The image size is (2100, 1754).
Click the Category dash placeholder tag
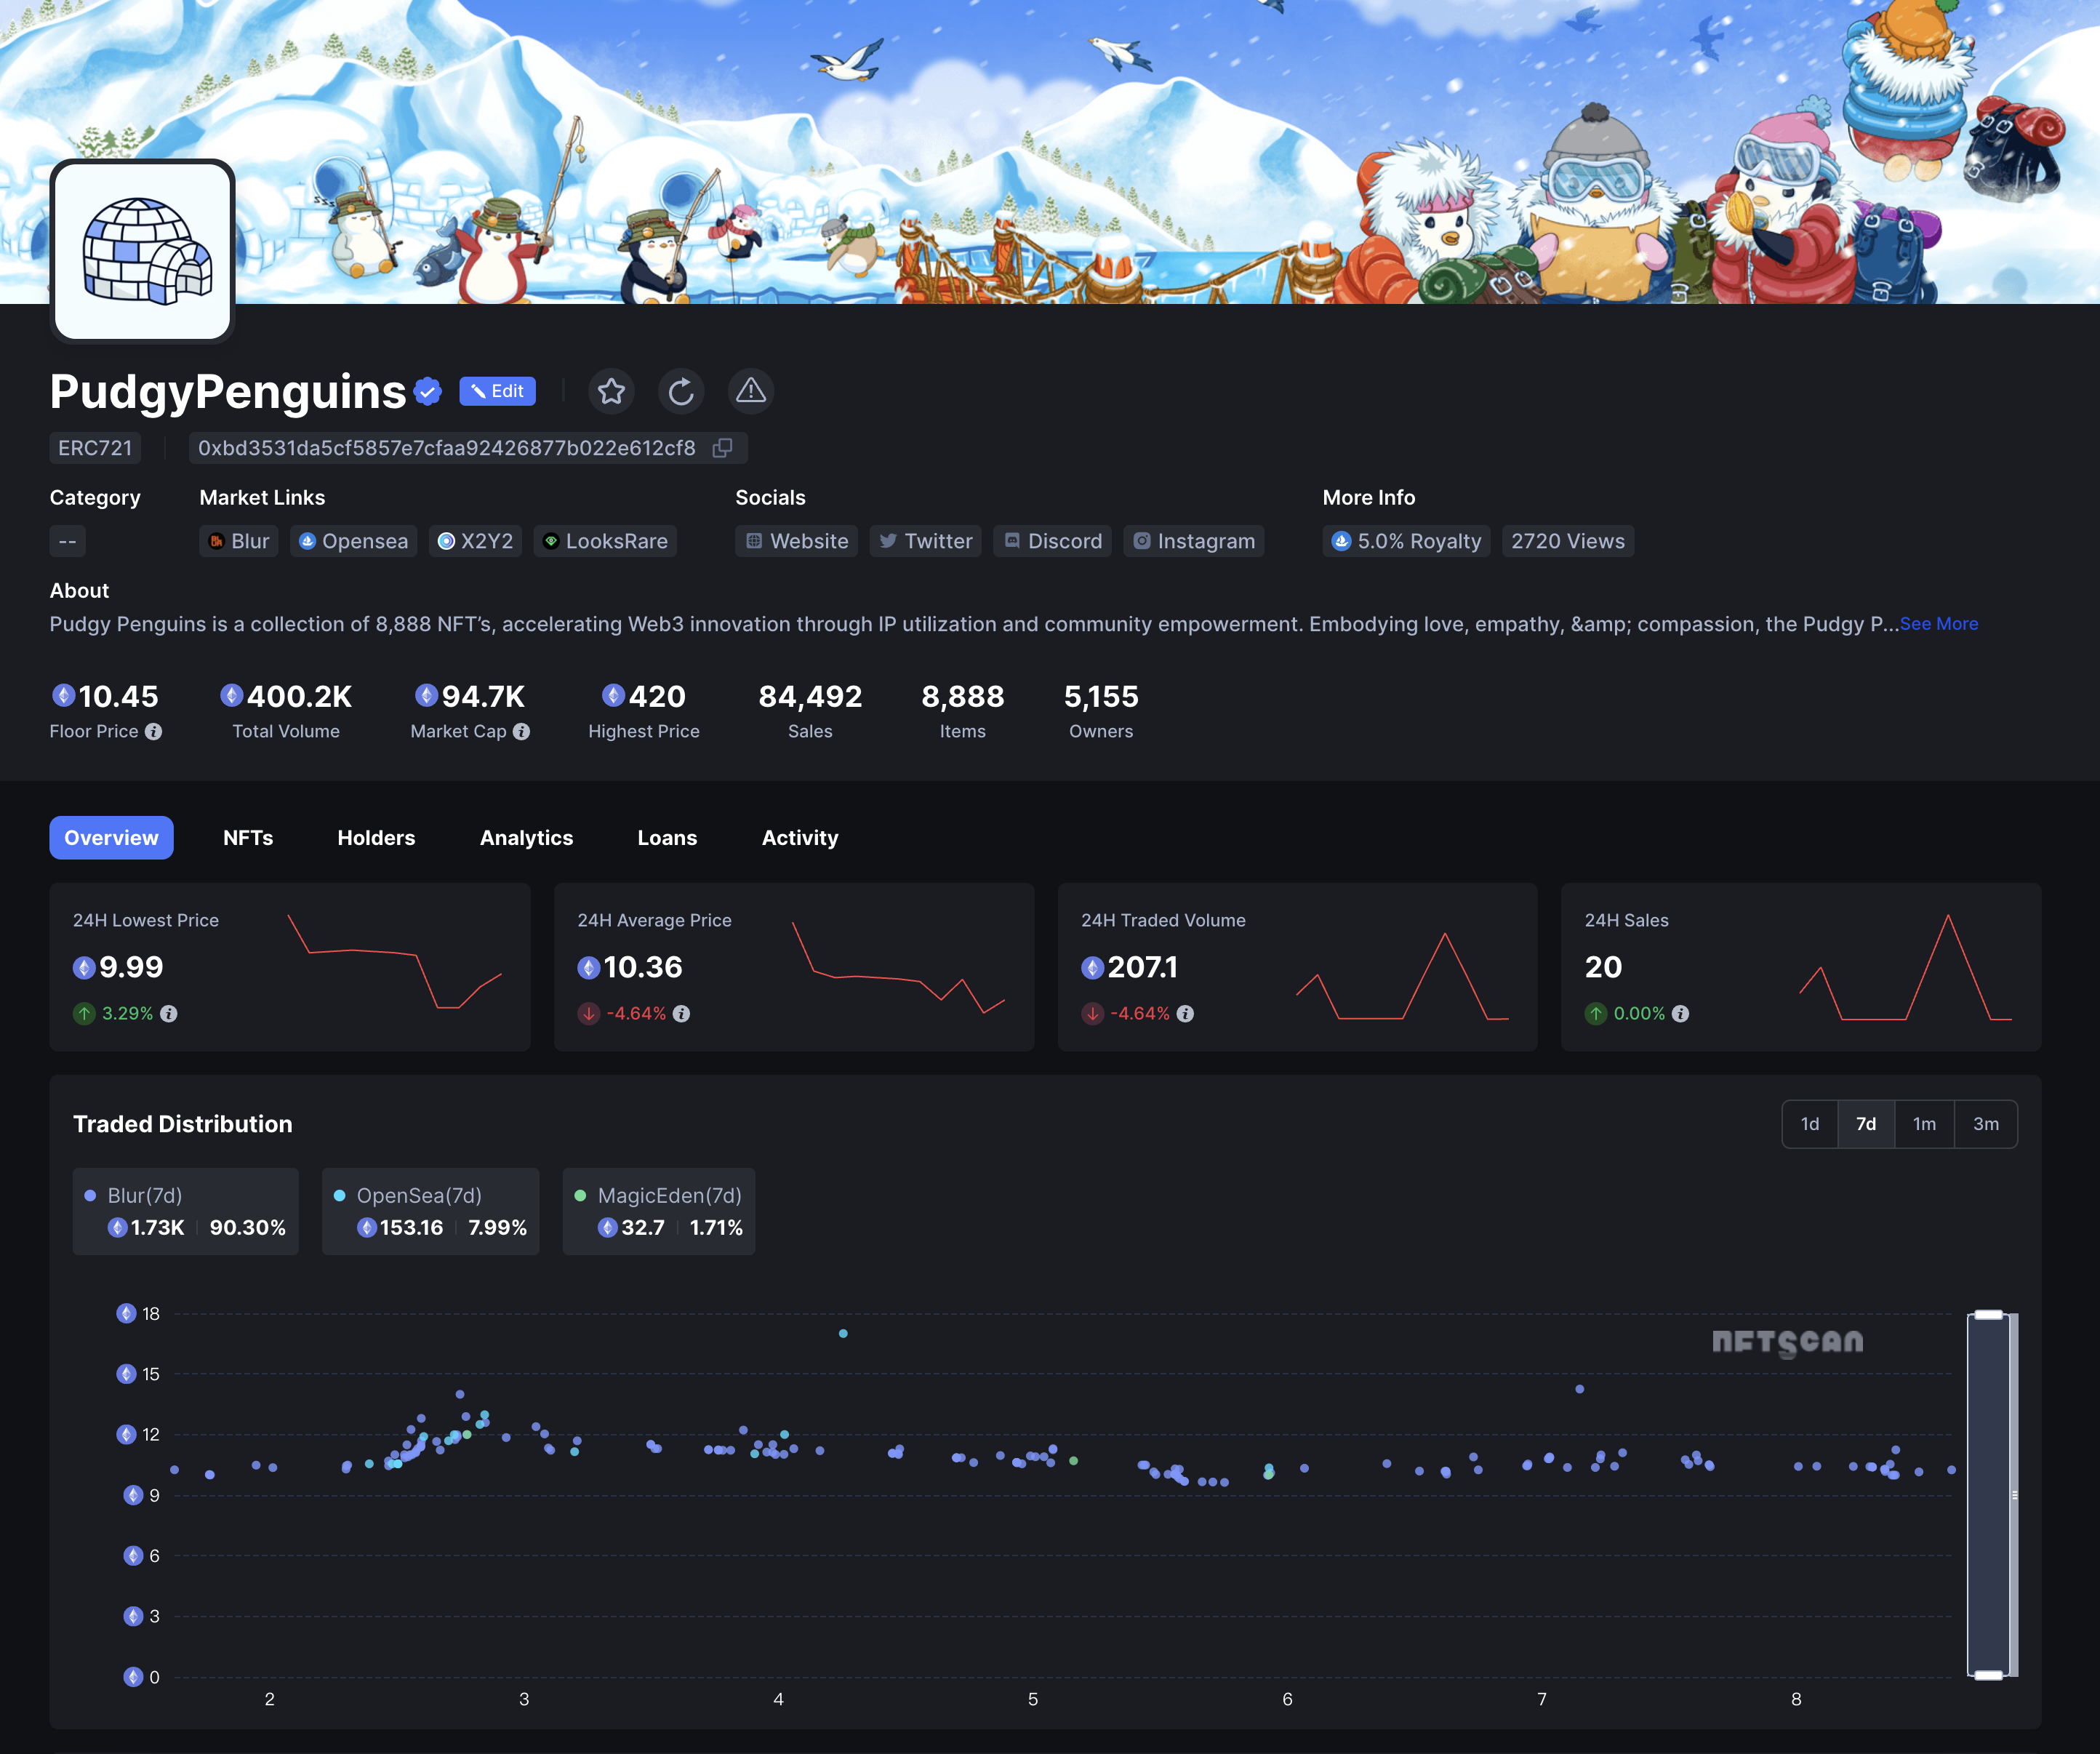tap(68, 541)
